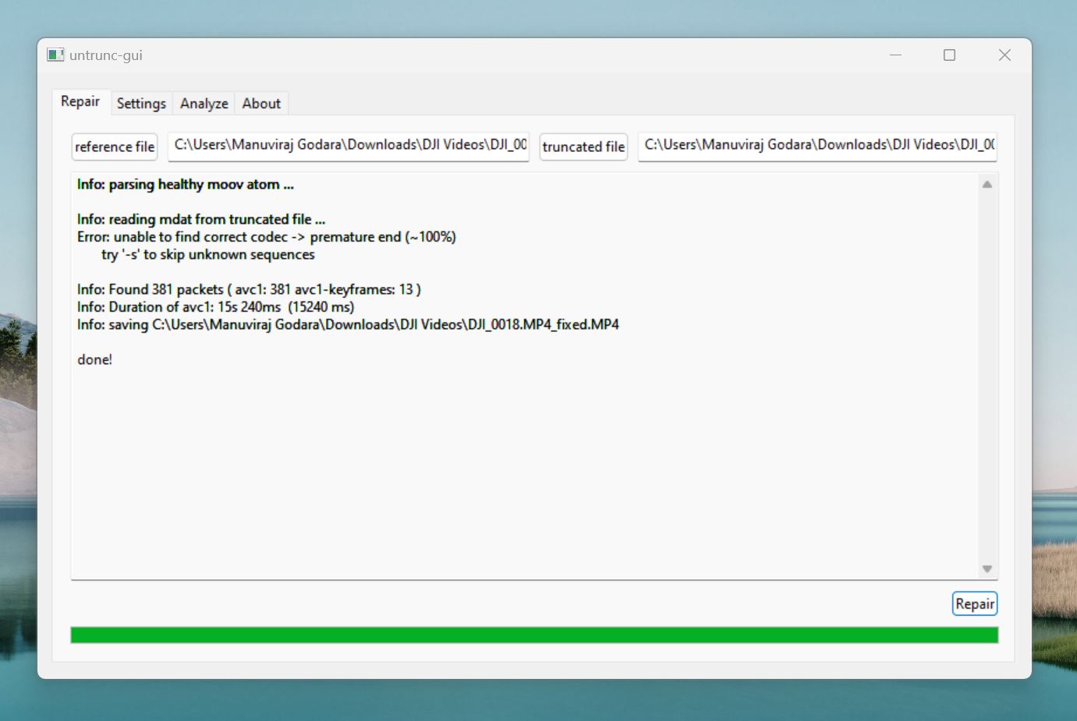Click the 'done!' log line

point(95,359)
